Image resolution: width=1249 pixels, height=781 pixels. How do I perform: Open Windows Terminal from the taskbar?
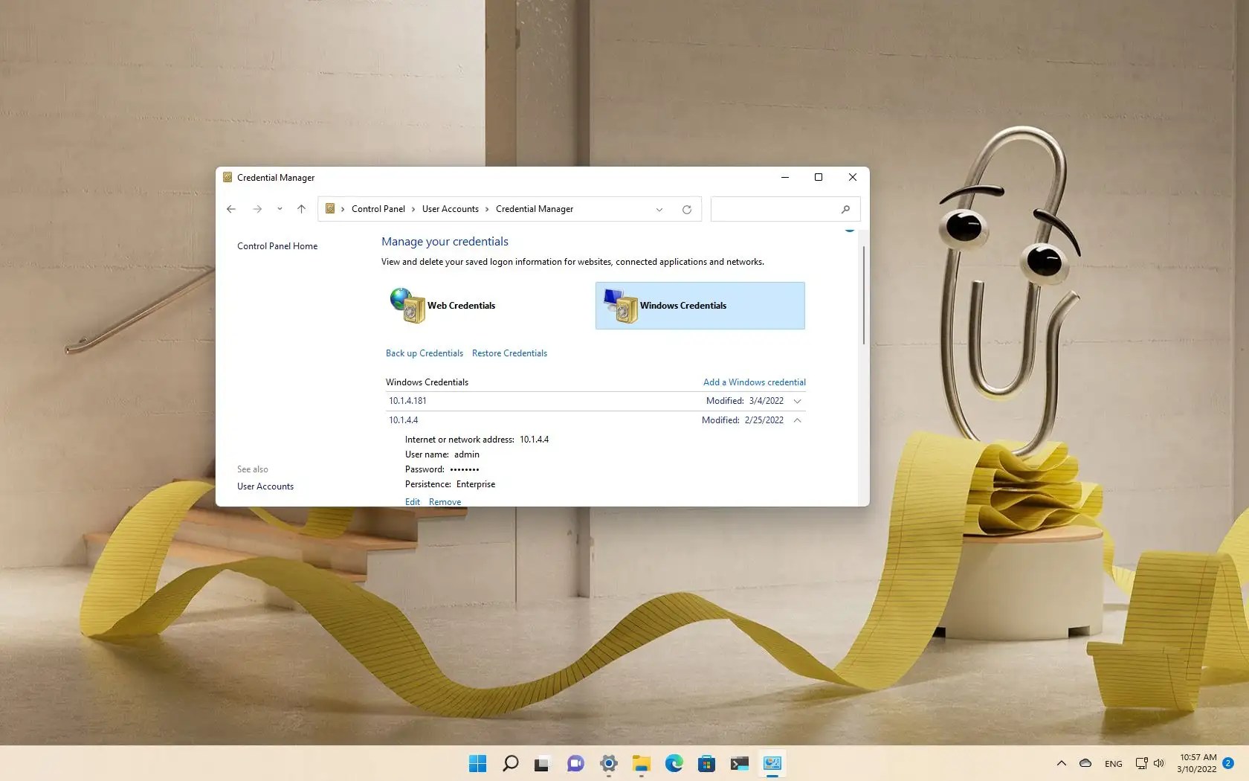coord(739,763)
